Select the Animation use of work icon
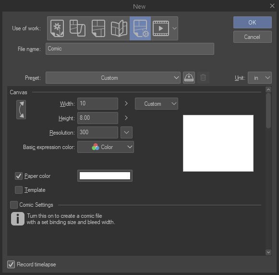This screenshot has width=279, height=275. coord(161,28)
